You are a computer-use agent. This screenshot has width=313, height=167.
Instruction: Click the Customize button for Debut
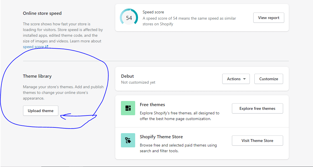pyautogui.click(x=269, y=79)
